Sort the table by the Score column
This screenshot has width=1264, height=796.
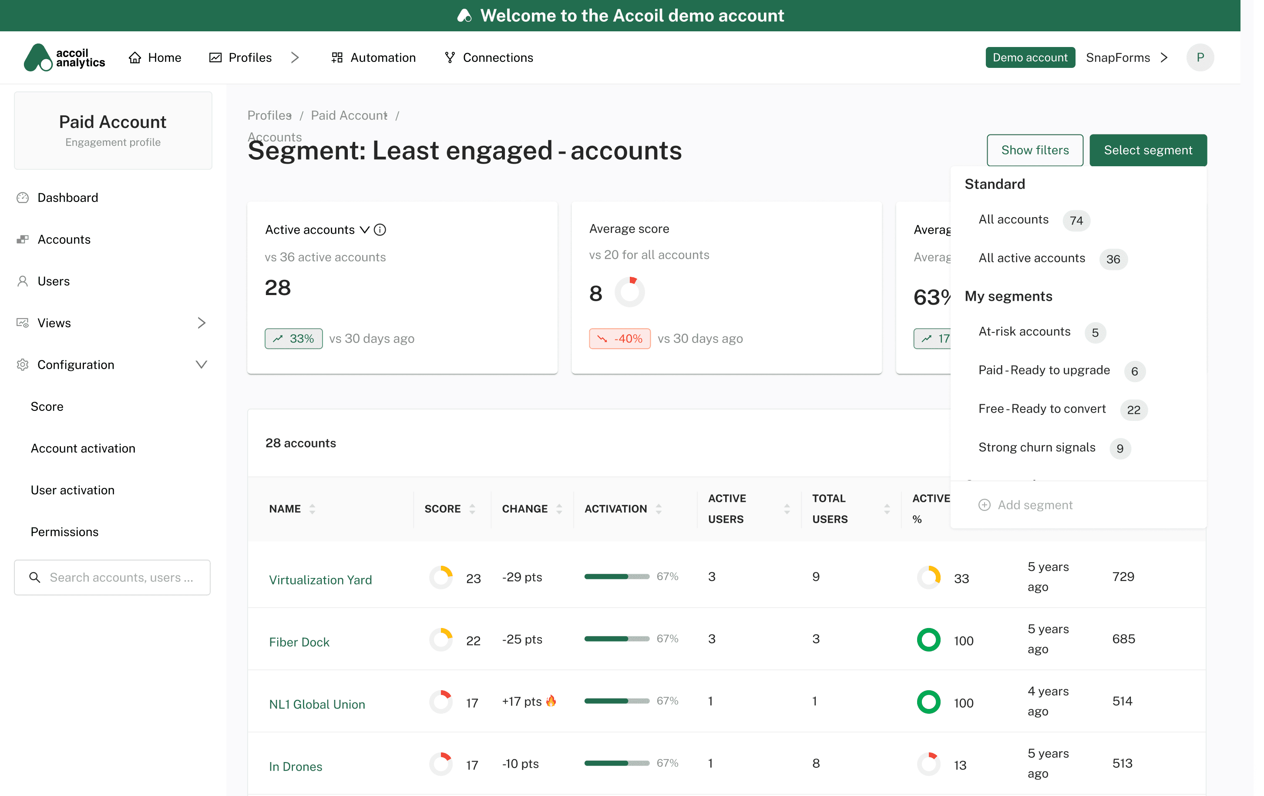click(x=472, y=508)
